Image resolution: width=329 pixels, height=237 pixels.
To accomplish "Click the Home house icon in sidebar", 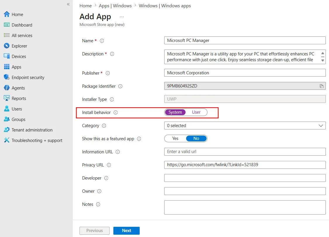I will [x=7, y=14].
